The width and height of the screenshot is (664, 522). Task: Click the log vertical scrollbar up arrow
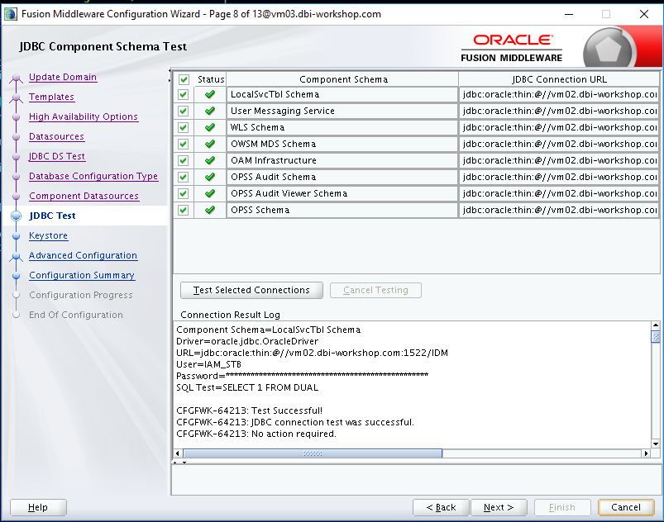(x=656, y=325)
